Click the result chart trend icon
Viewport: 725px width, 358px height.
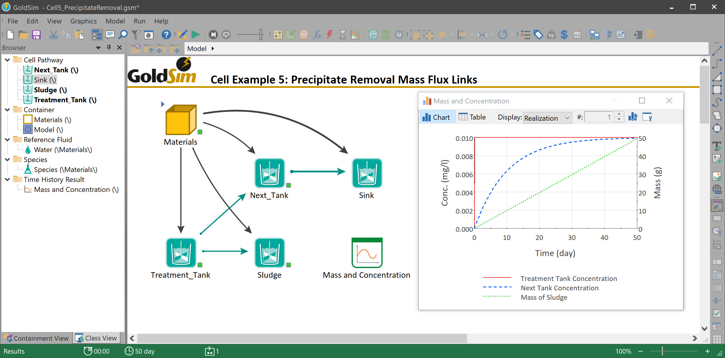pos(621,35)
